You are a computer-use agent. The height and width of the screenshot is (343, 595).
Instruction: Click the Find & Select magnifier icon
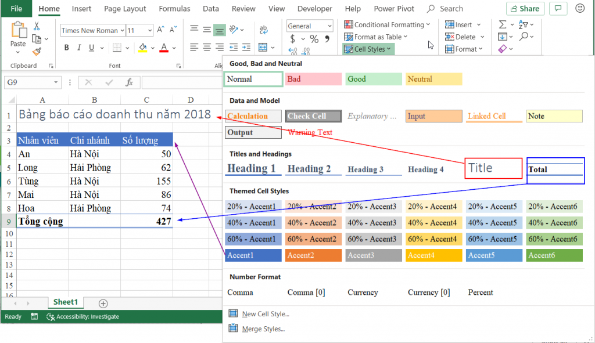pos(524,37)
